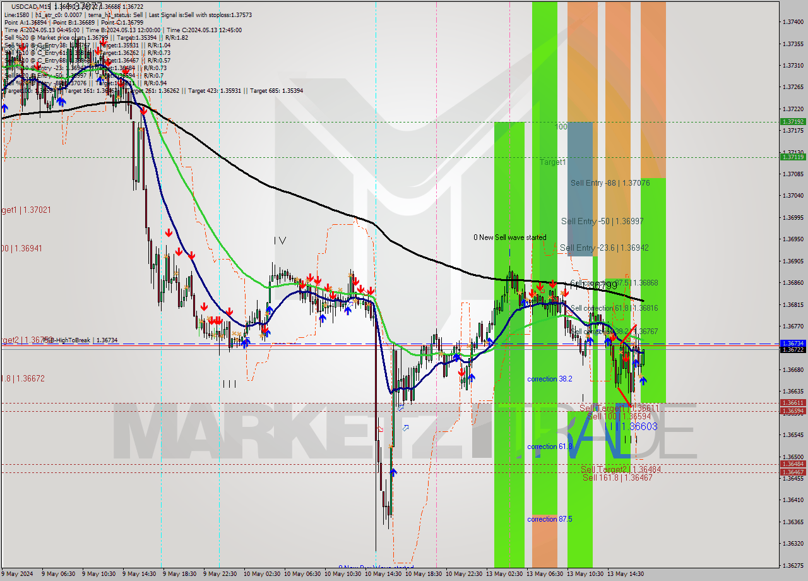Click the 1.36722 current price tag

coord(792,349)
